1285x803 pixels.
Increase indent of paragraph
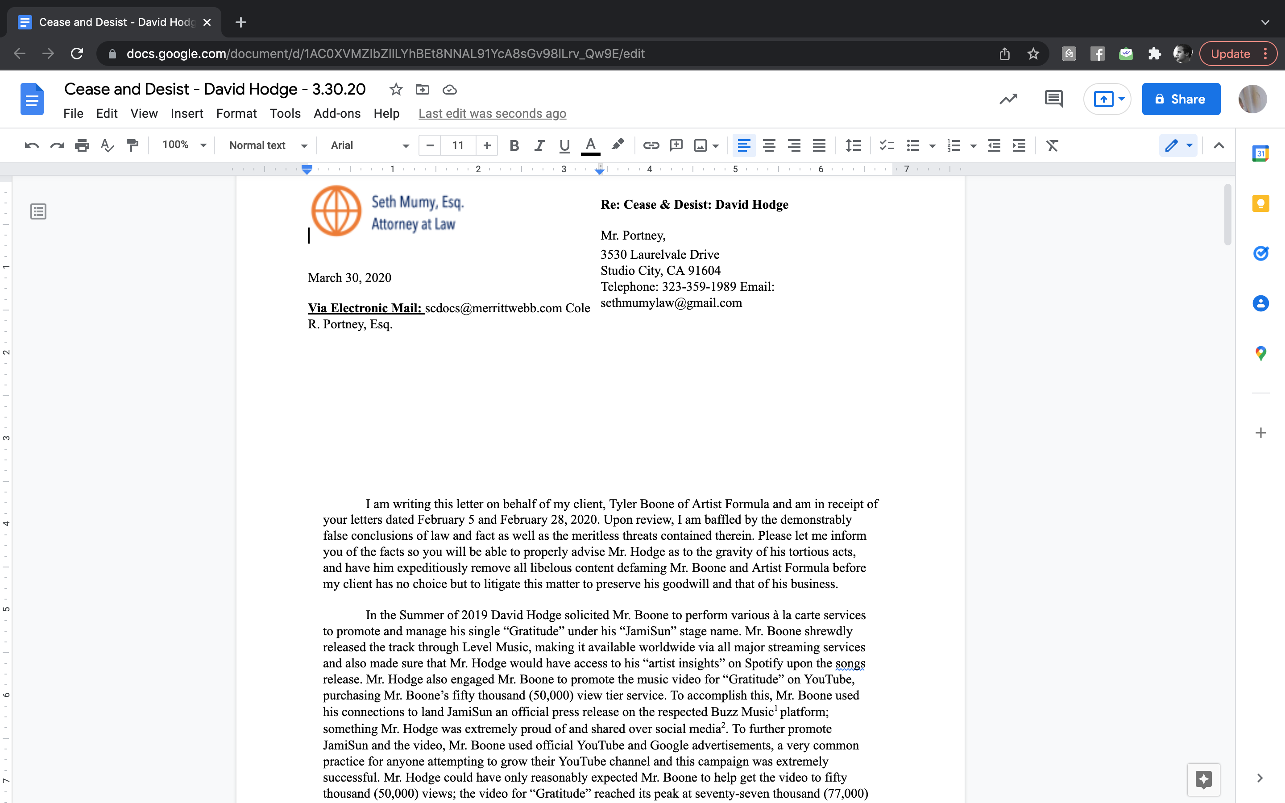[x=1019, y=145]
